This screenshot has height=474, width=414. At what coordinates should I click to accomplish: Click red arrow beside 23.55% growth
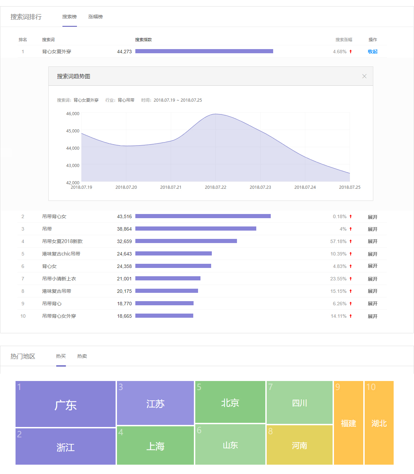351,279
